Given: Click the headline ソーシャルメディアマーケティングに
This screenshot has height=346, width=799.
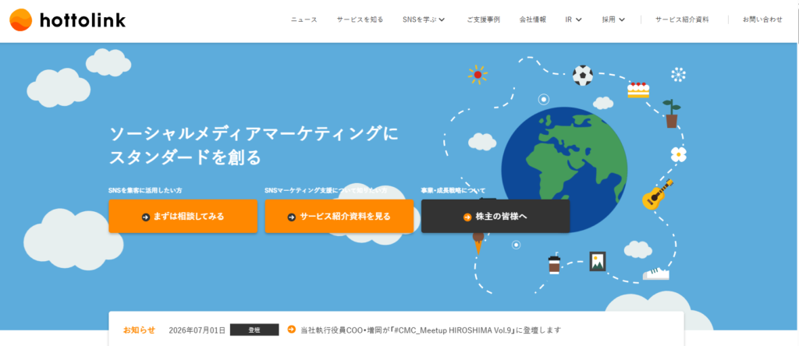Looking at the screenshot, I should pyautogui.click(x=254, y=134).
